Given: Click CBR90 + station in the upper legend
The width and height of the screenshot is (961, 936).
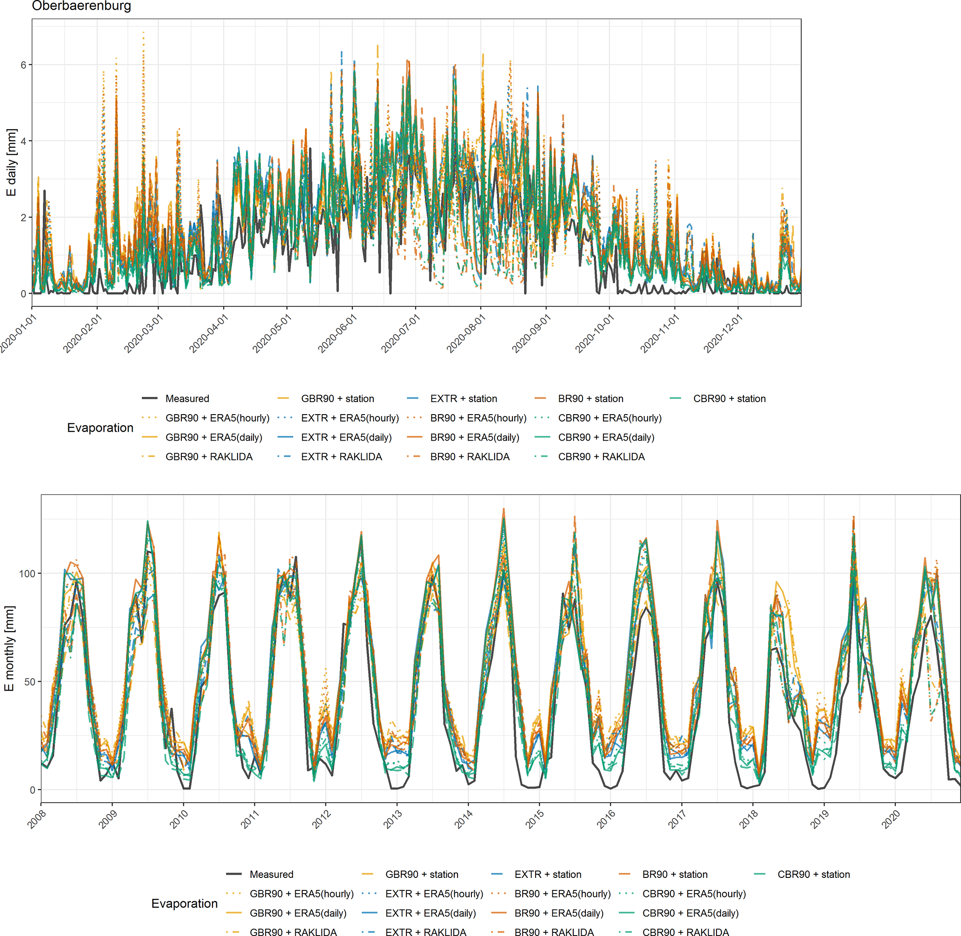Looking at the screenshot, I should click(x=729, y=399).
